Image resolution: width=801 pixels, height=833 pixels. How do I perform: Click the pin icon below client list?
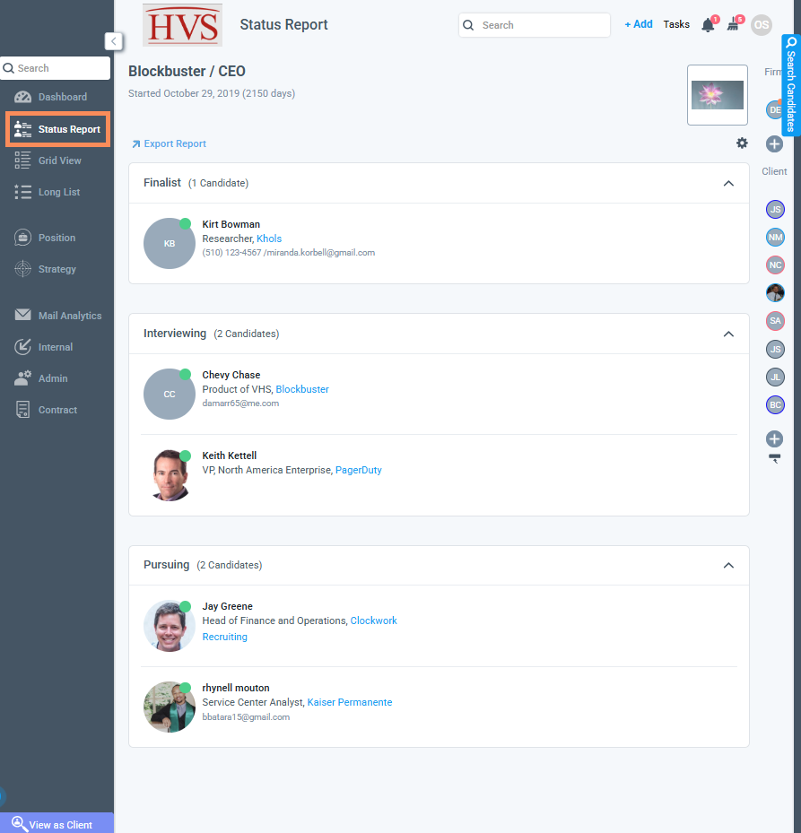775,459
